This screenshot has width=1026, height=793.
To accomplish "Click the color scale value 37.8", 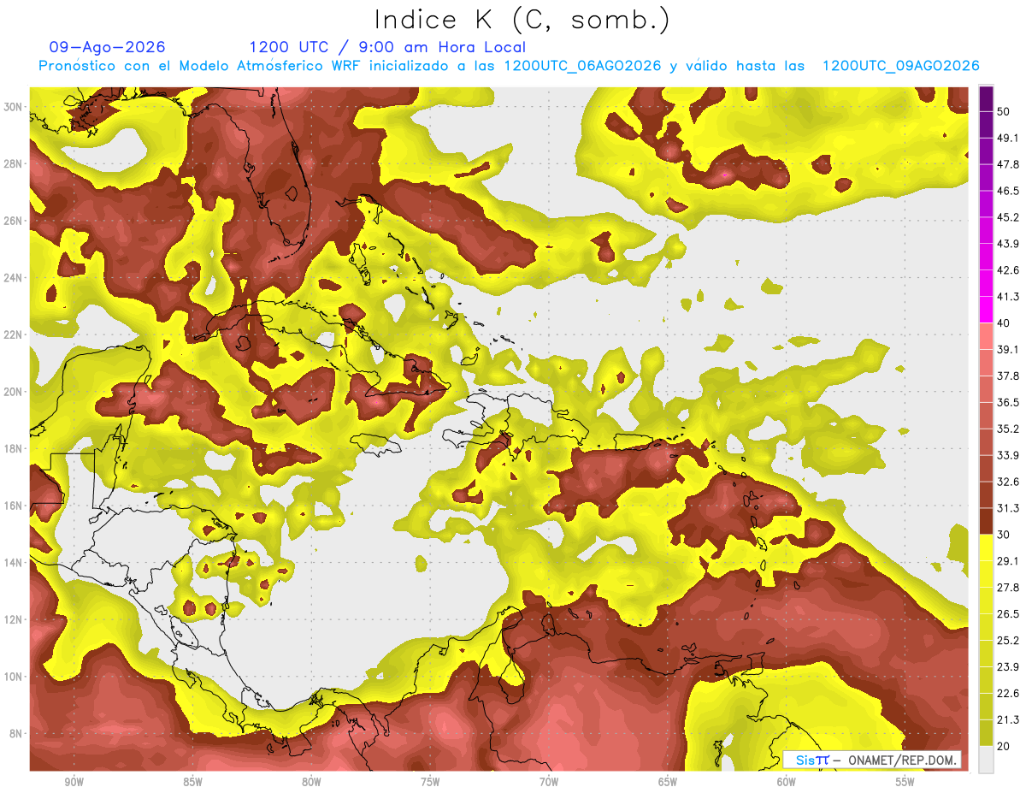I will (1008, 376).
